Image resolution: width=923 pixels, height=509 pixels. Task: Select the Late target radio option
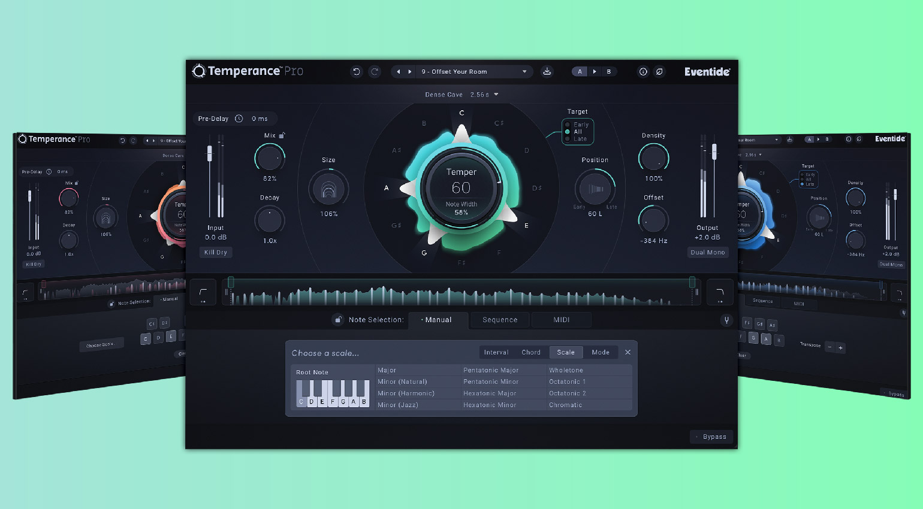[568, 139]
